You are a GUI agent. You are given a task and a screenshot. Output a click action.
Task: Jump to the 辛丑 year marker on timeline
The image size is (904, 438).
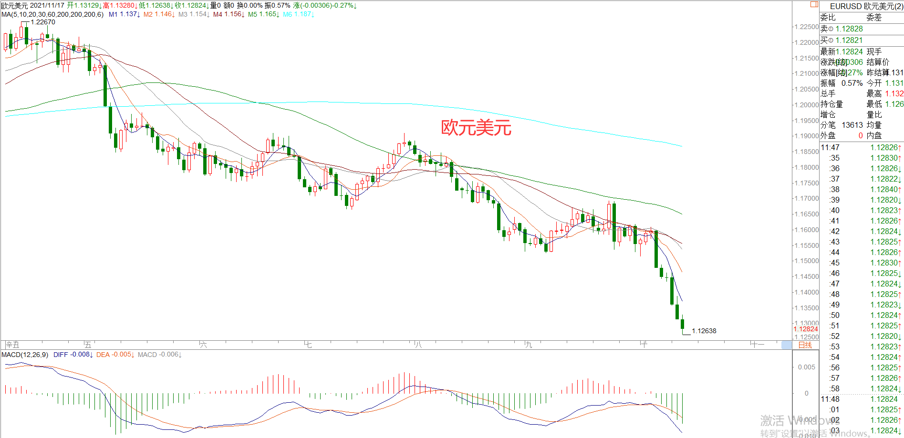pos(12,345)
